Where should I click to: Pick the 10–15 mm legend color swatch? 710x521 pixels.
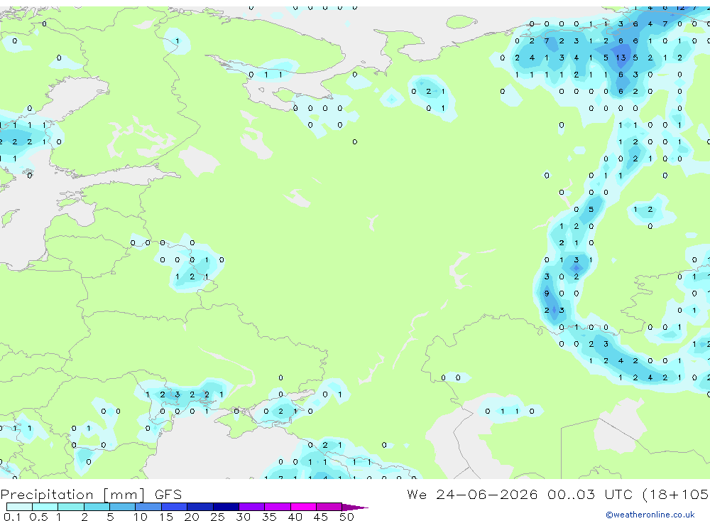coord(148,507)
